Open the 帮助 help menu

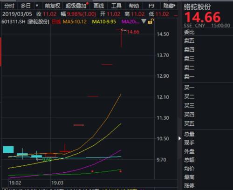pyautogui.click(x=134, y=6)
